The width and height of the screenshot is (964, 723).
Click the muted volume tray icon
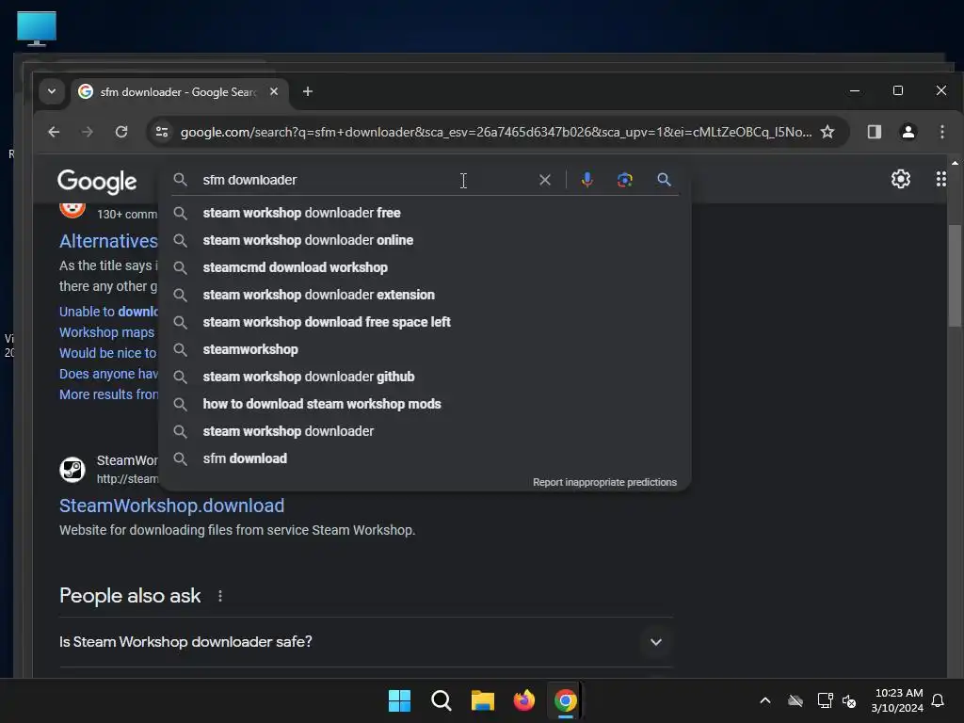[849, 700]
